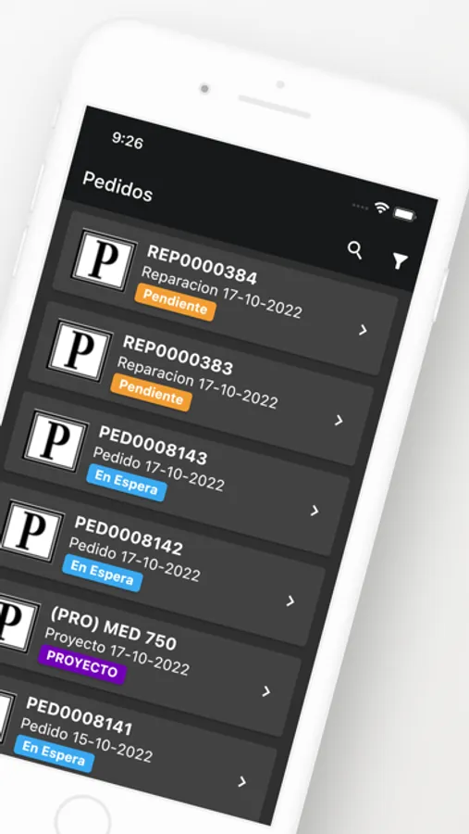Tap the P logo of PED0008143
The width and height of the screenshot is (469, 834).
(56, 440)
